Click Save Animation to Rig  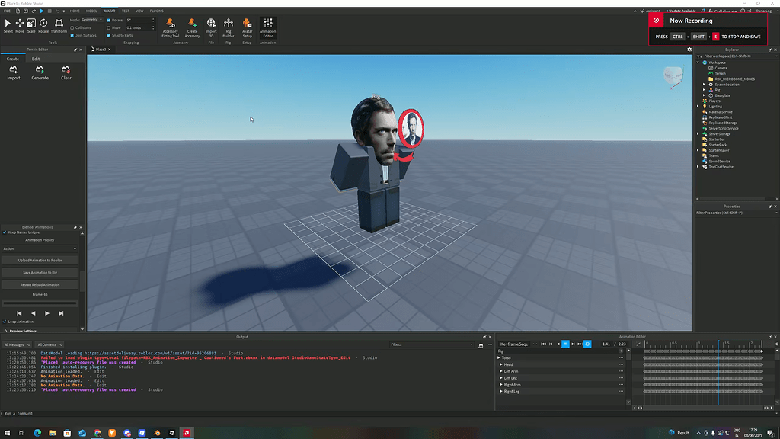[40, 273]
